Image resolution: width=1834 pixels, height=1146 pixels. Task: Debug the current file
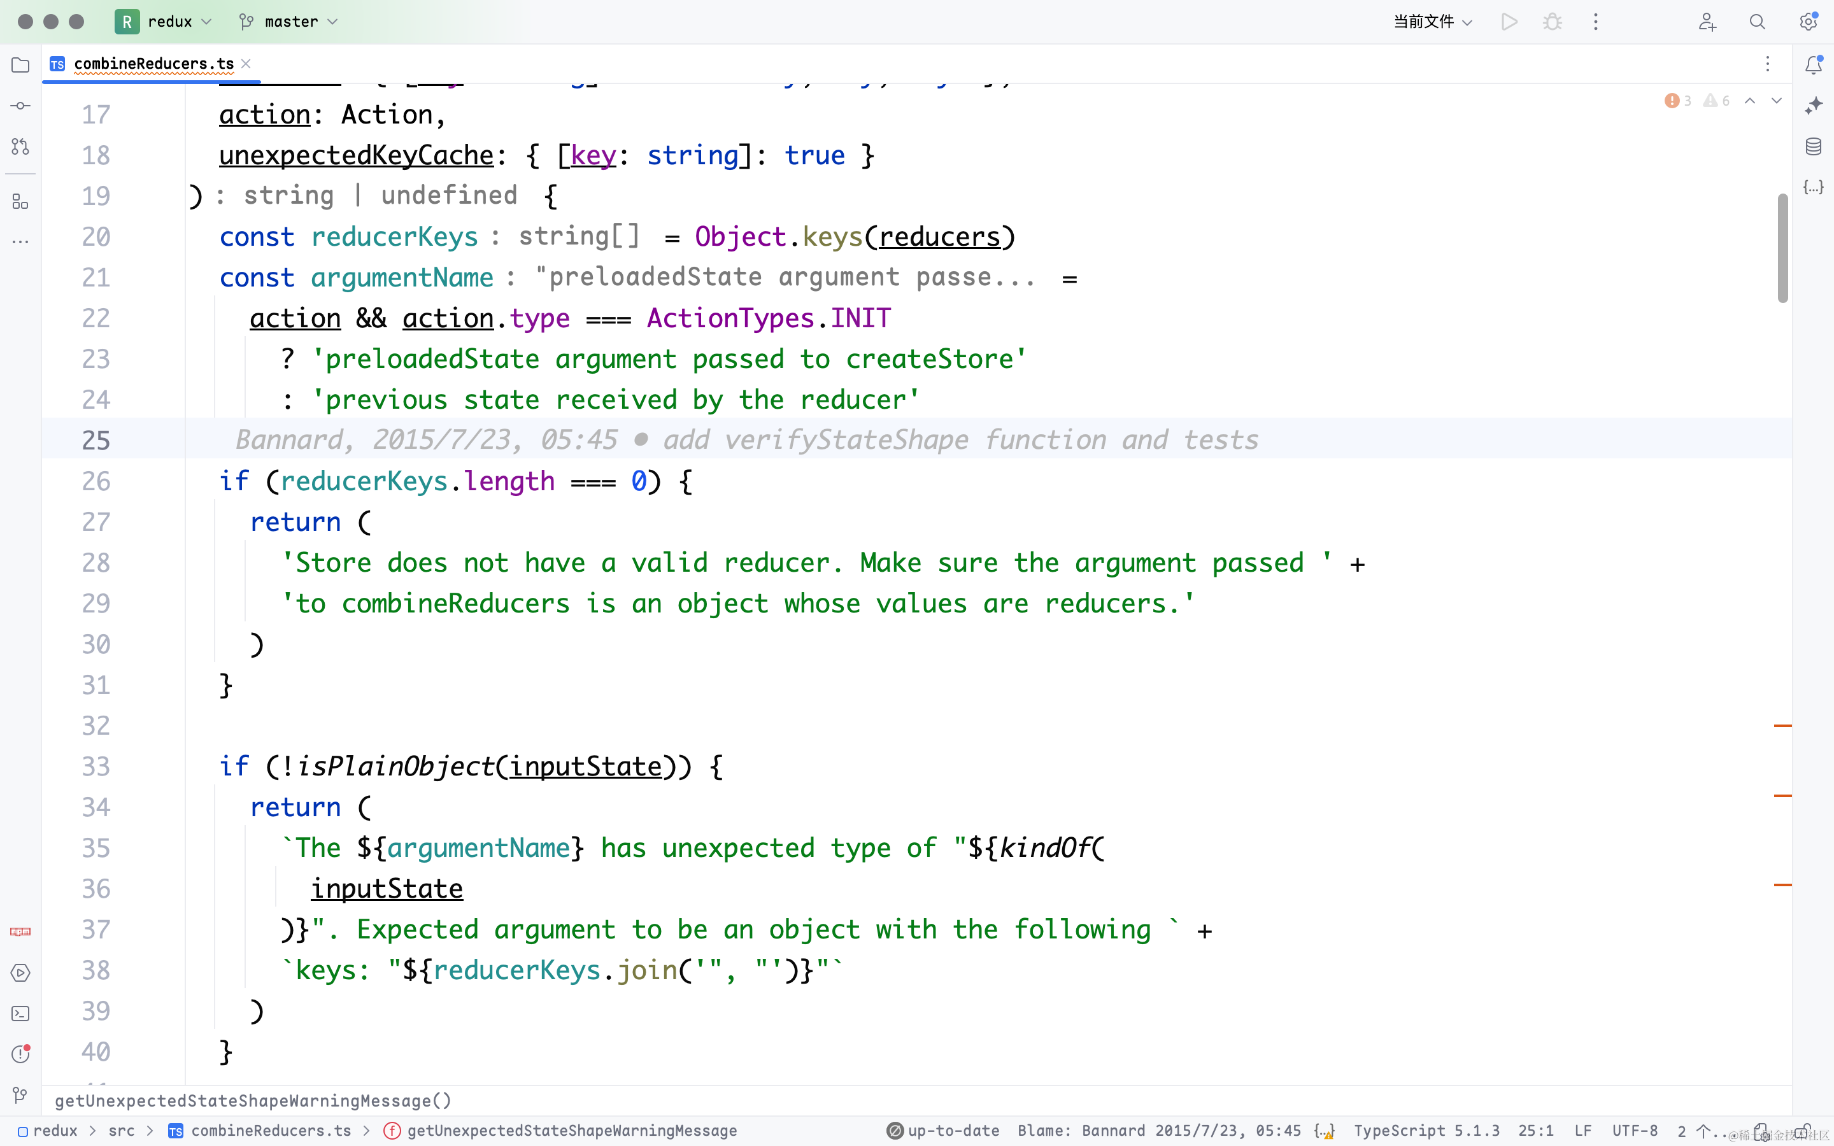pyautogui.click(x=1552, y=22)
